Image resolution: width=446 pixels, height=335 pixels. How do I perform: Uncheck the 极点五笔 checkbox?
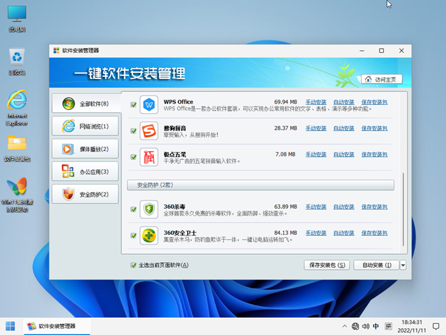[133, 157]
